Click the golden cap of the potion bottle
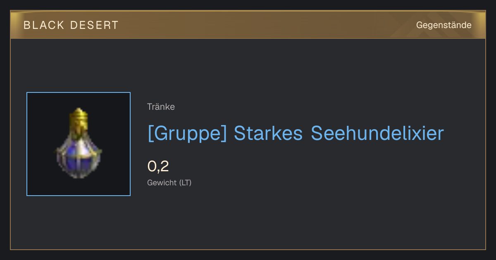 point(79,117)
